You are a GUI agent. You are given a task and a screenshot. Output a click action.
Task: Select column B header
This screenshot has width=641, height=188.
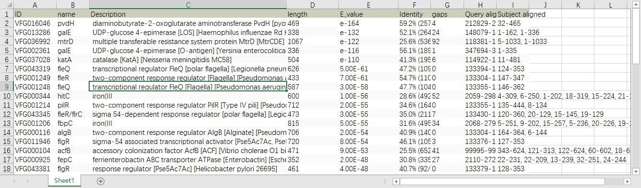tap(72, 5)
